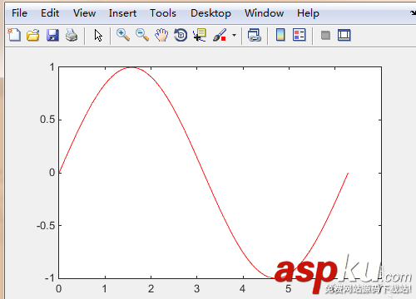Screen dimensions: 416x299
Task: Save the figure
Action: tap(52, 35)
